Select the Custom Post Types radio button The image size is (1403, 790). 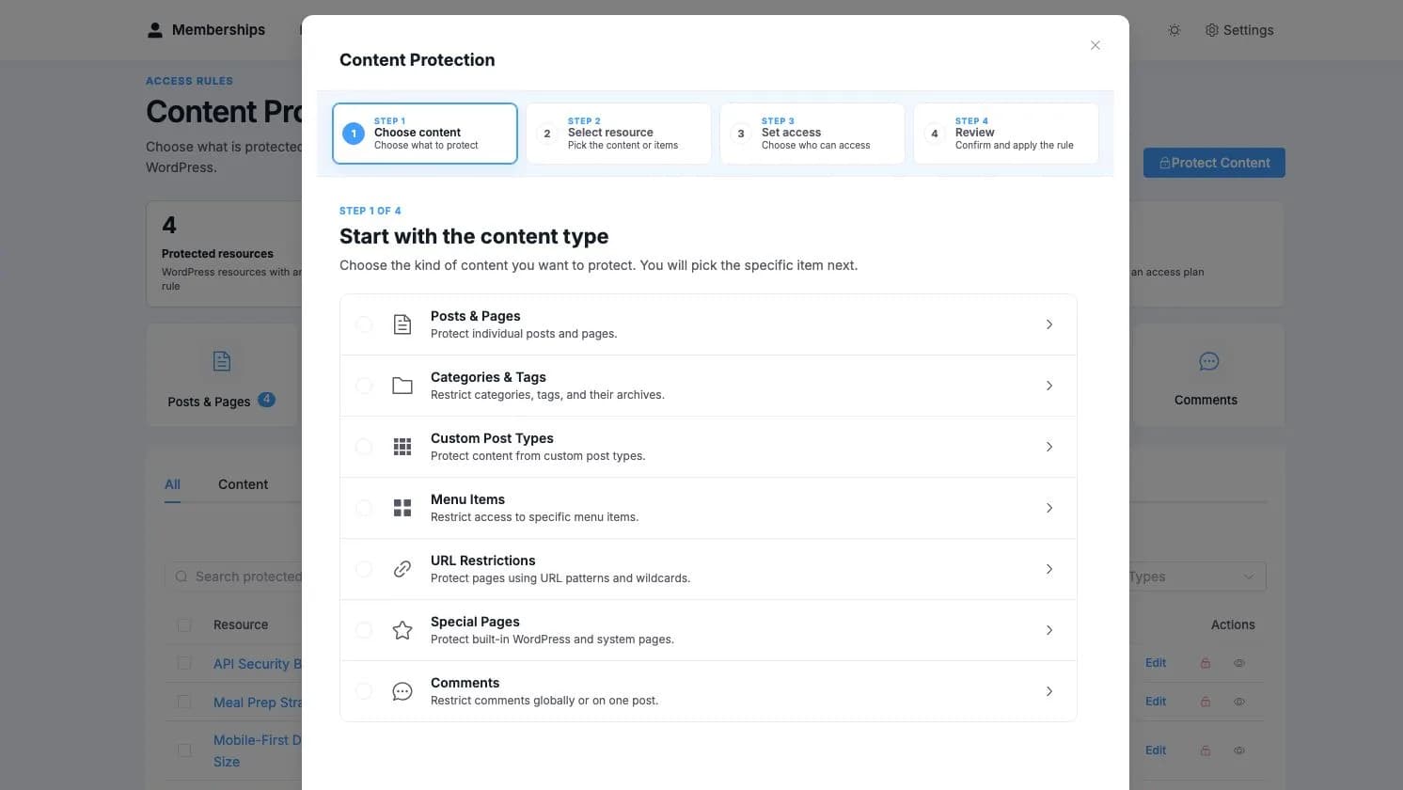[364, 447]
